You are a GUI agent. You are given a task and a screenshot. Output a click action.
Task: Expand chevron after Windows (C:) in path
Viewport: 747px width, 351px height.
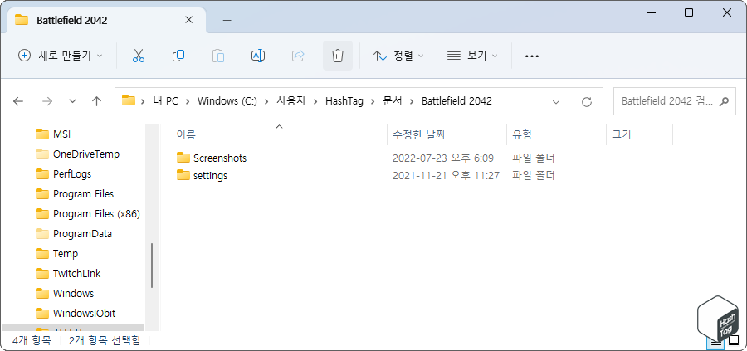coord(266,101)
